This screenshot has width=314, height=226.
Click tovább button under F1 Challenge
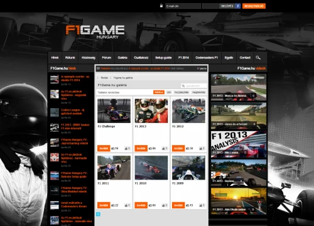(x=104, y=148)
